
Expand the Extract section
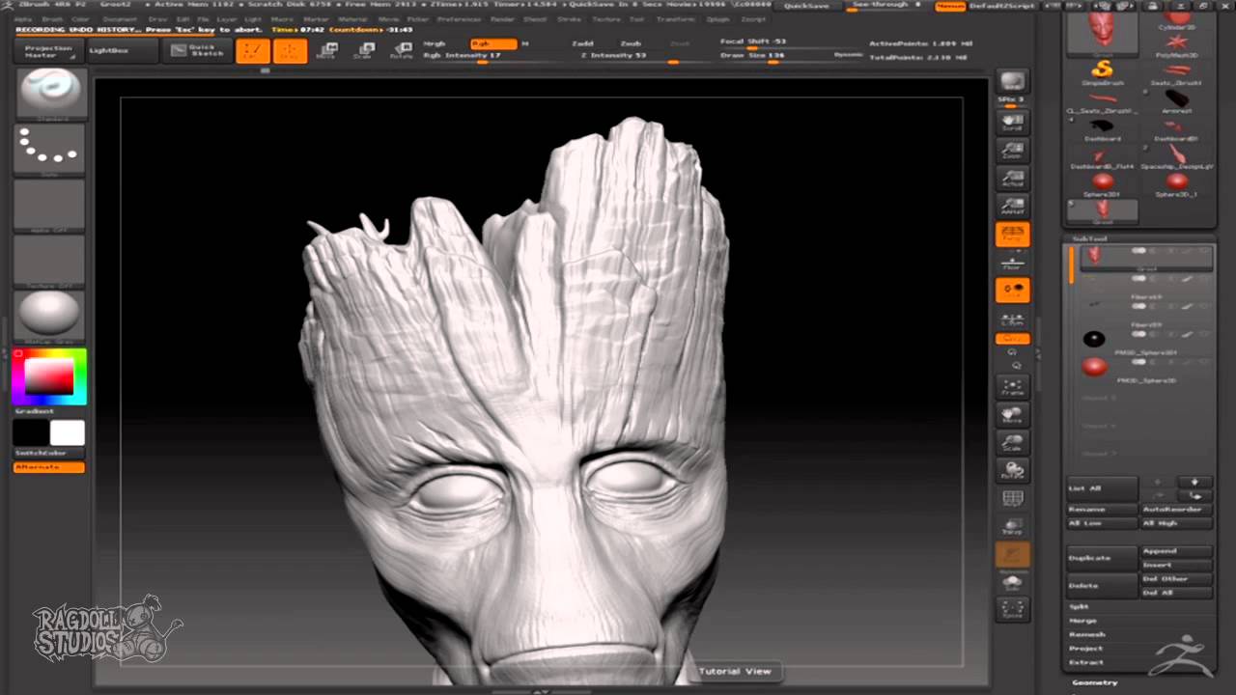(1085, 662)
